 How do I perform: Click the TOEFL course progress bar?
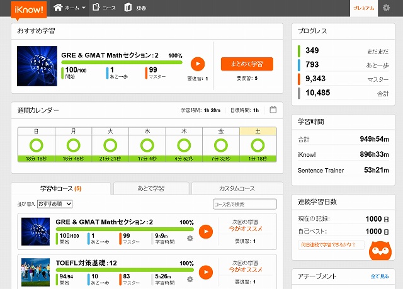pyautogui.click(x=125, y=270)
